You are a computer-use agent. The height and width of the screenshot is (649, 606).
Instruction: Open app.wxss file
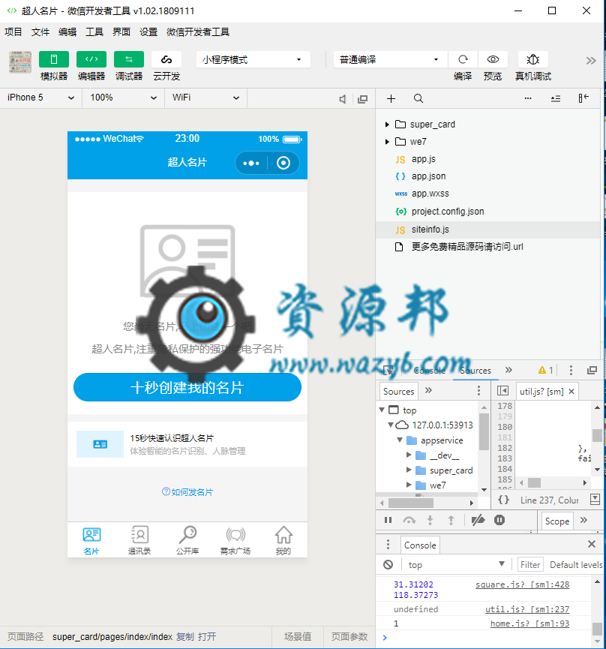[x=430, y=194]
